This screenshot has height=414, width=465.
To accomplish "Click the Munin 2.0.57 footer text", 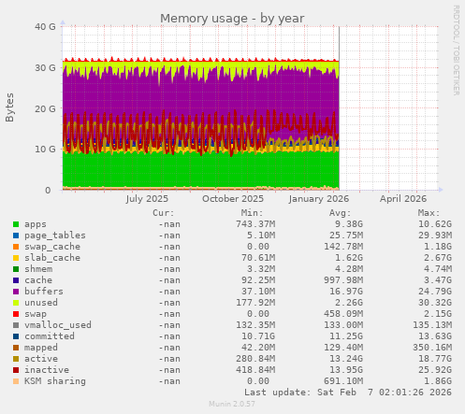I will tap(232, 404).
